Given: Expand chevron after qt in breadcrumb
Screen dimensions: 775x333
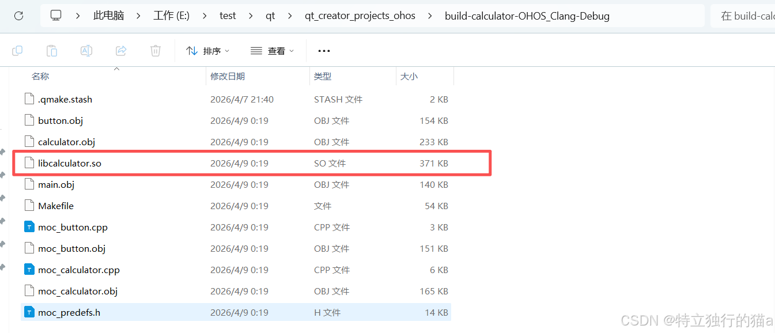Looking at the screenshot, I should point(290,16).
